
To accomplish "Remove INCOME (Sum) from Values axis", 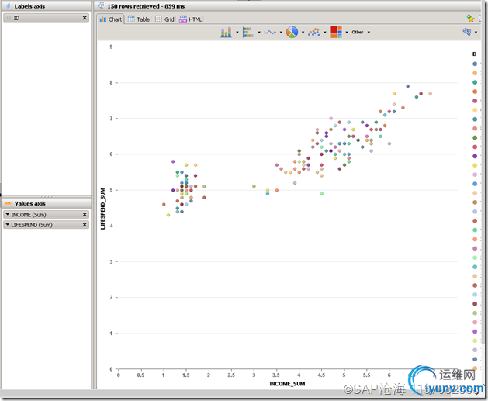I will (x=85, y=214).
